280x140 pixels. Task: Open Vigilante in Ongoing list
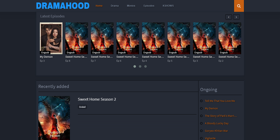(210, 138)
